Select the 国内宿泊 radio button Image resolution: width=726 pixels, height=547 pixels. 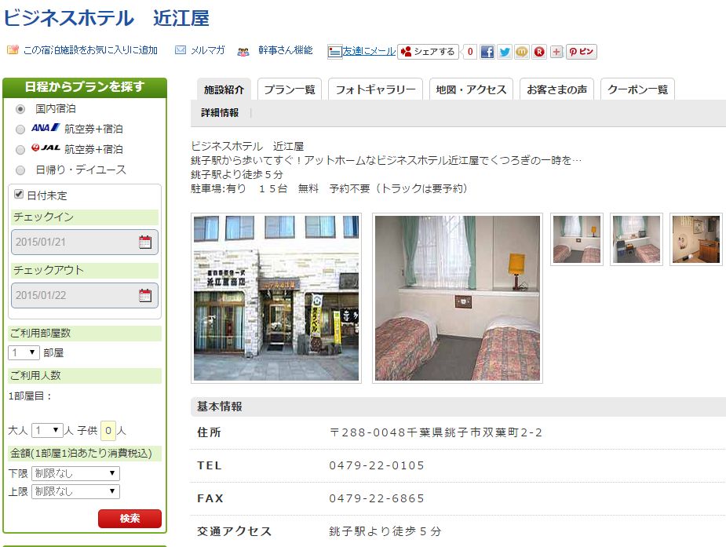click(x=20, y=109)
